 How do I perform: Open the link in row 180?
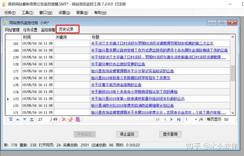(x=159, y=50)
